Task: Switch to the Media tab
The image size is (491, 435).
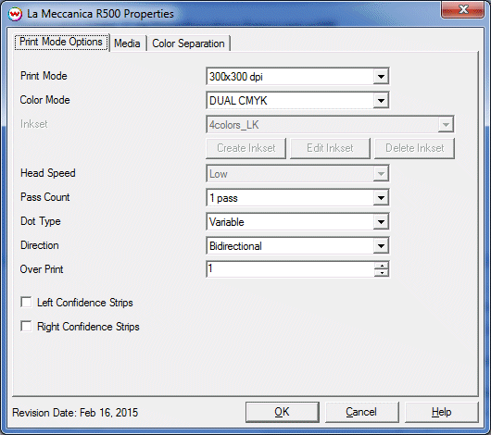Action: [127, 43]
